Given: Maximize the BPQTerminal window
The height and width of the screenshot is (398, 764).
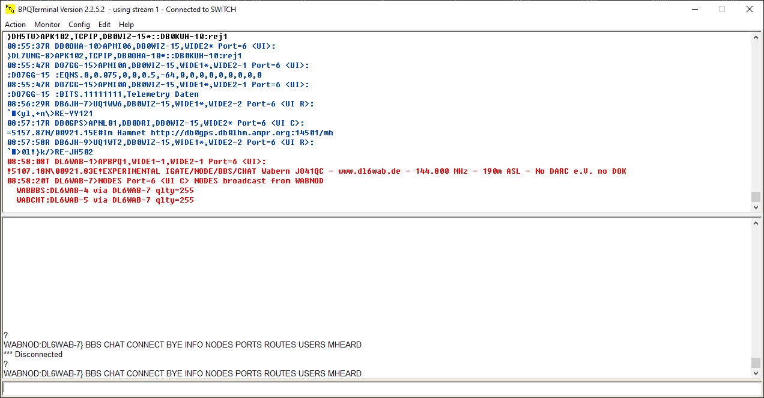Looking at the screenshot, I should tap(722, 9).
